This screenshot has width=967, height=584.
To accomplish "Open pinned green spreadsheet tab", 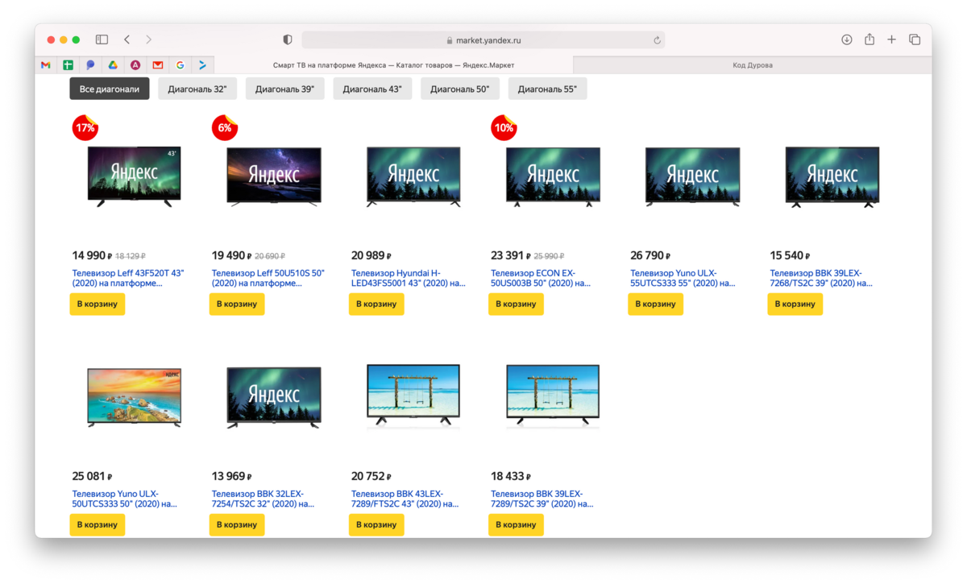I will [68, 65].
